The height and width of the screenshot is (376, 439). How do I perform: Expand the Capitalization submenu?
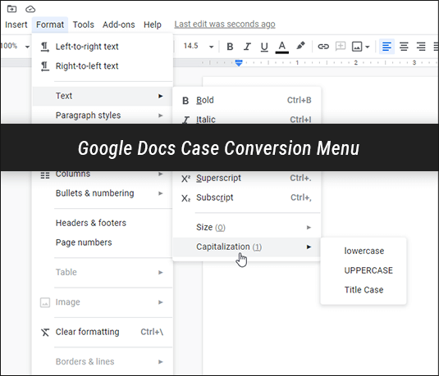(247, 247)
